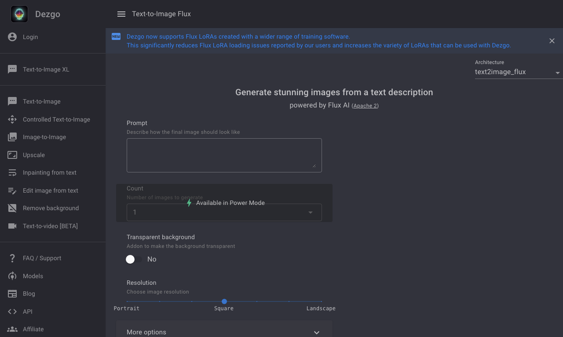The height and width of the screenshot is (337, 563).
Task: Open Controlled Text-to-Image menu item
Action: (53, 119)
